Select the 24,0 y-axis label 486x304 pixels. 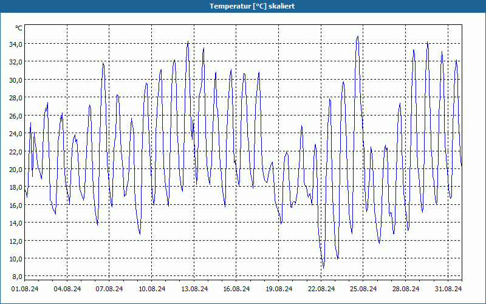(x=16, y=133)
